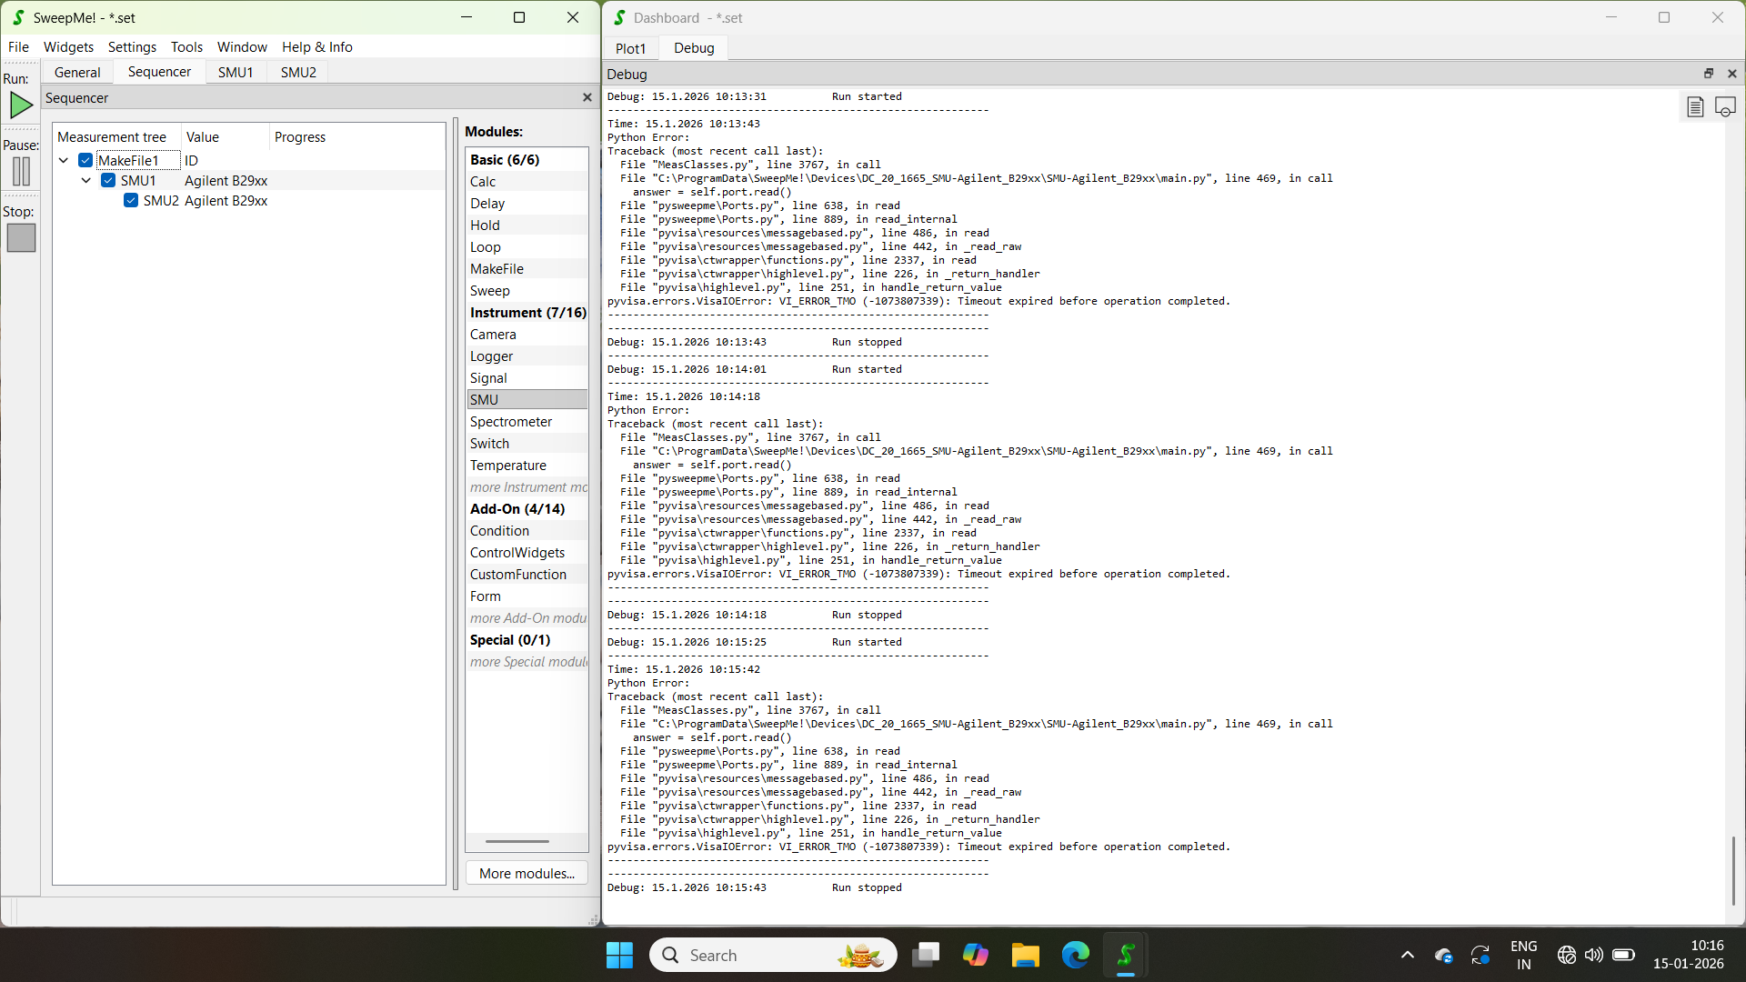Open the Tools menu
The height and width of the screenshot is (982, 1746).
(186, 46)
